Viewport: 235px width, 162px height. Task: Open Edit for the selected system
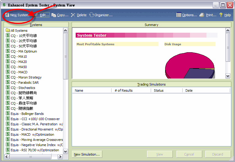[x=42, y=15]
